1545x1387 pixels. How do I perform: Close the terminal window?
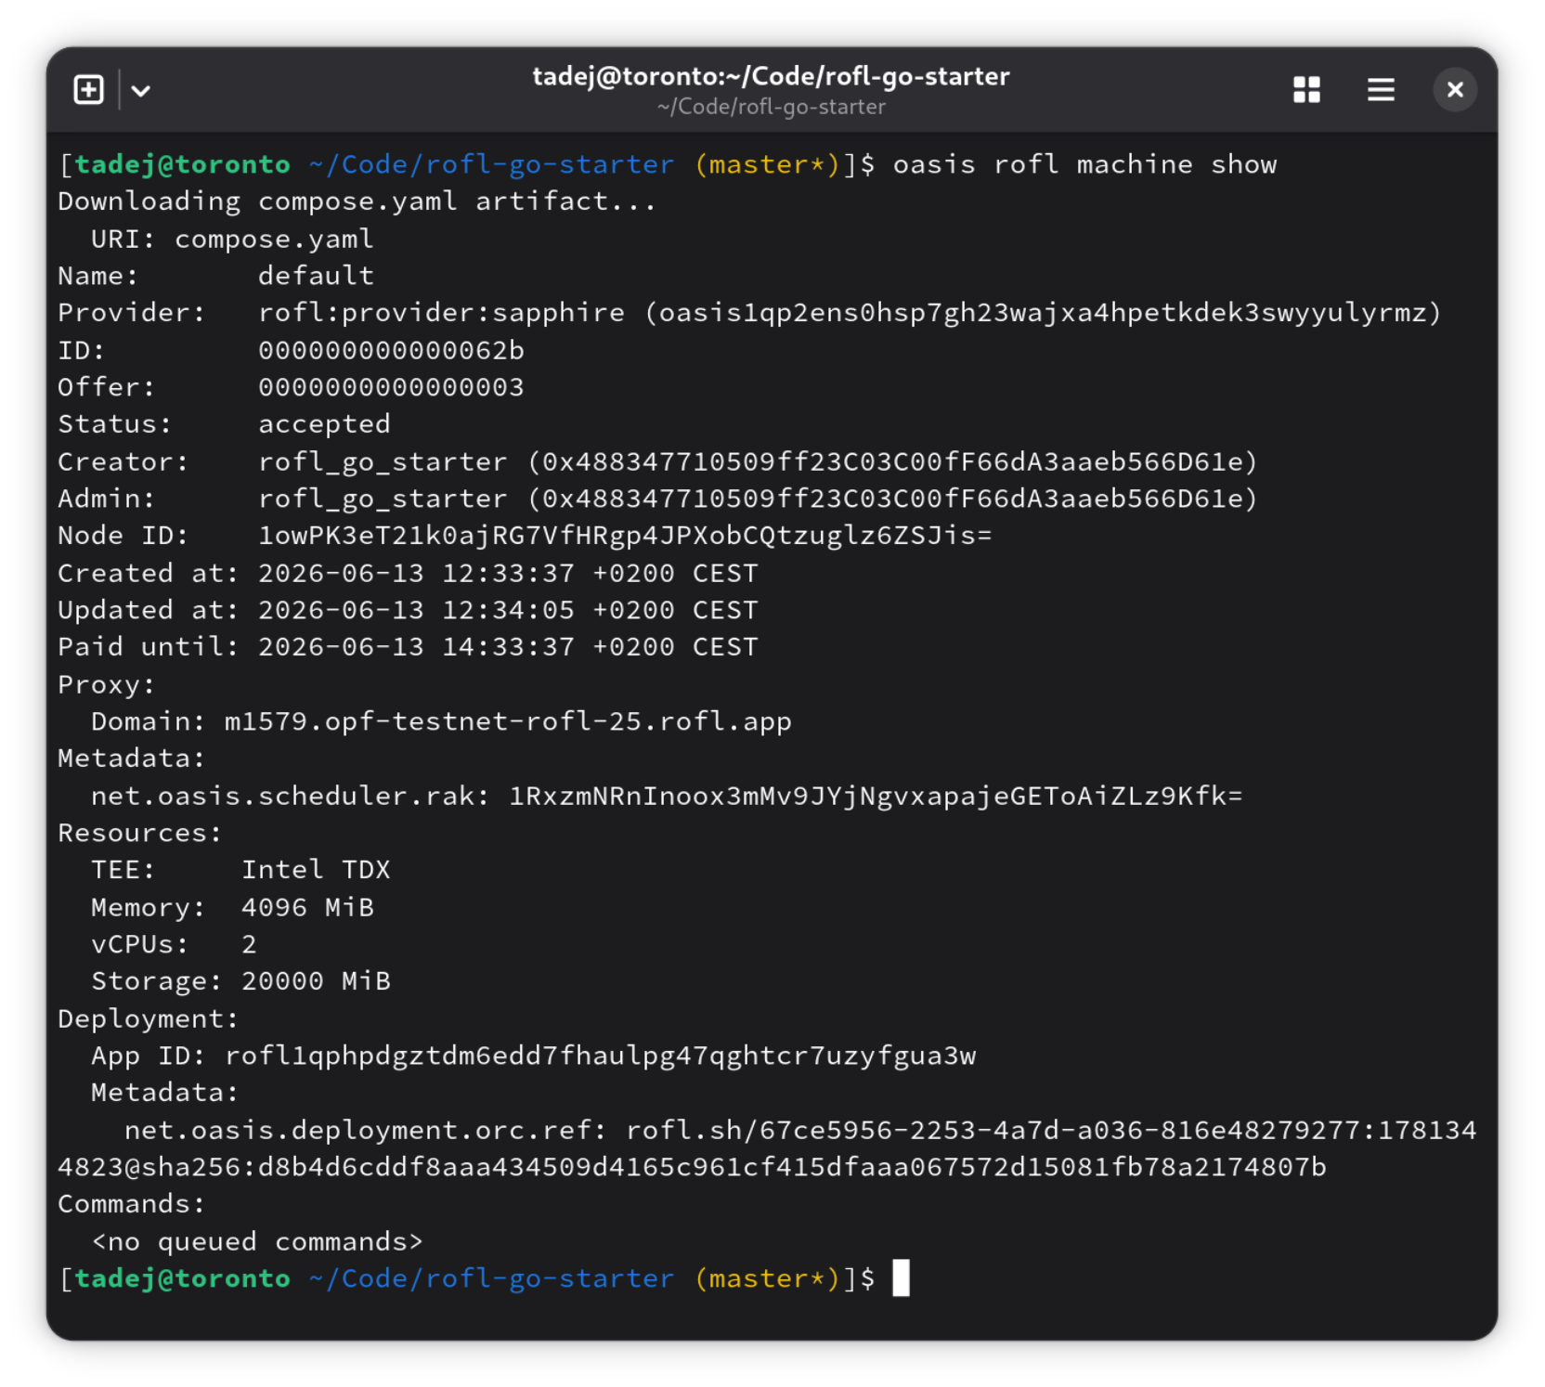tap(1454, 90)
